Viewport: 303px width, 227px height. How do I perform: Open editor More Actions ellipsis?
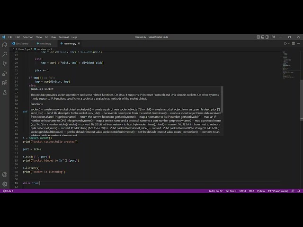click(x=299, y=44)
